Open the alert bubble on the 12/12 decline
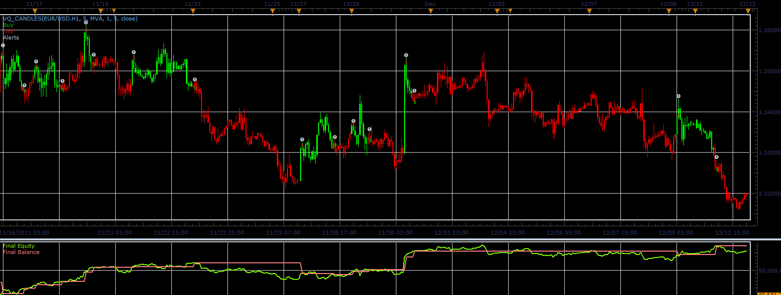 (x=717, y=157)
